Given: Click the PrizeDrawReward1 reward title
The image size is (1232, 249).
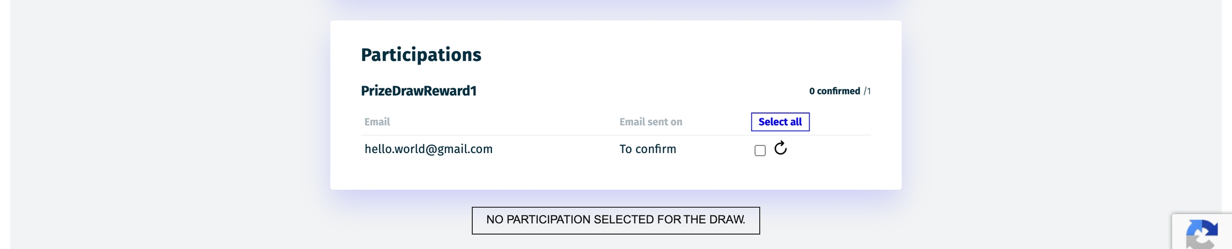Looking at the screenshot, I should [419, 91].
